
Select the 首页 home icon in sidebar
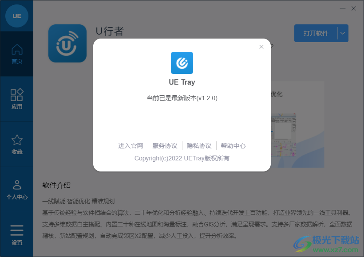click(17, 51)
